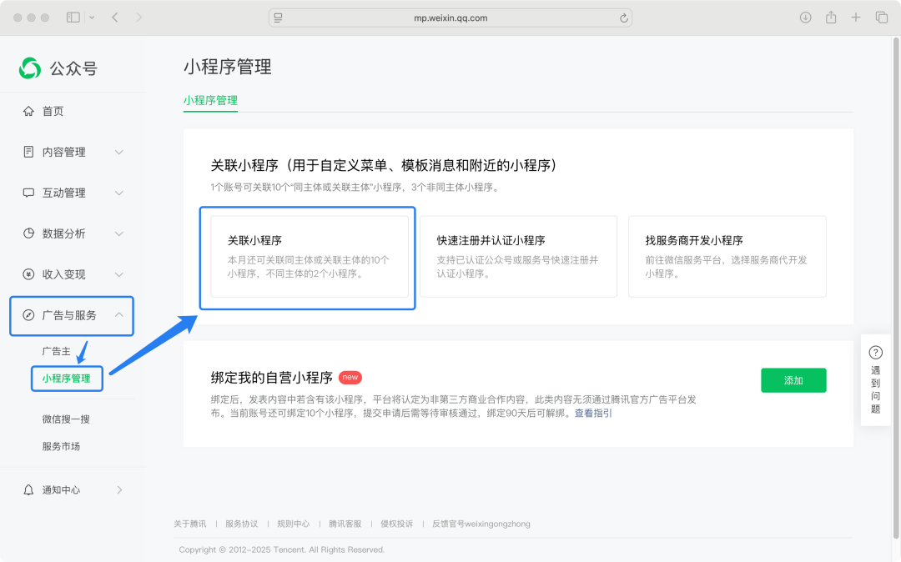Open 微信搜一搜 in the sidebar
901x562 pixels.
coord(66,419)
